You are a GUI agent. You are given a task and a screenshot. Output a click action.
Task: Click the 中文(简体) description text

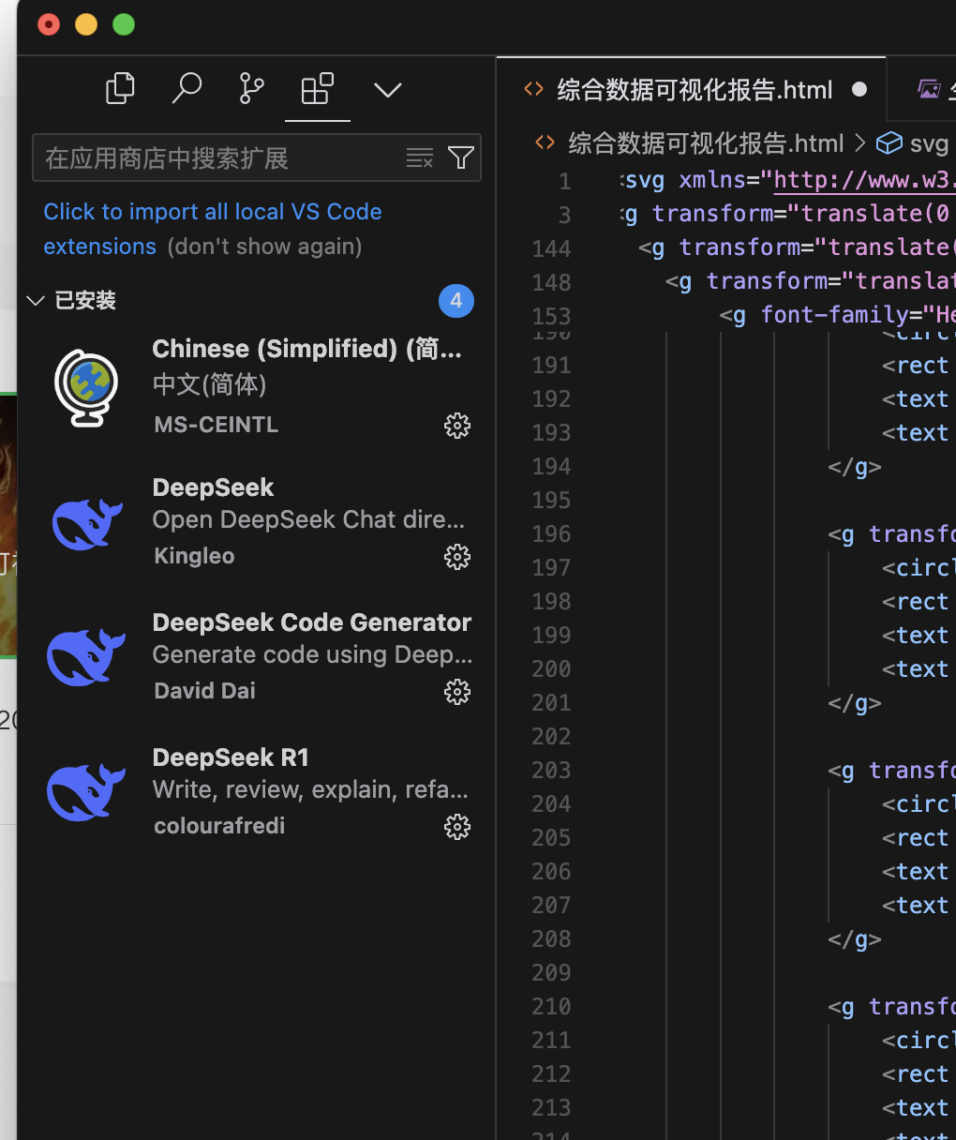[x=210, y=384]
